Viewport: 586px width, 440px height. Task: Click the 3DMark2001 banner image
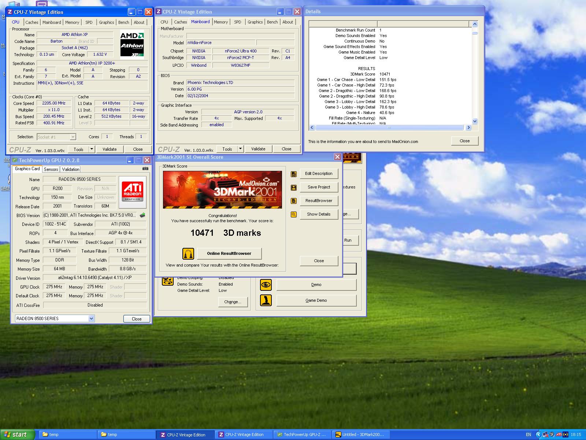tap(222, 190)
